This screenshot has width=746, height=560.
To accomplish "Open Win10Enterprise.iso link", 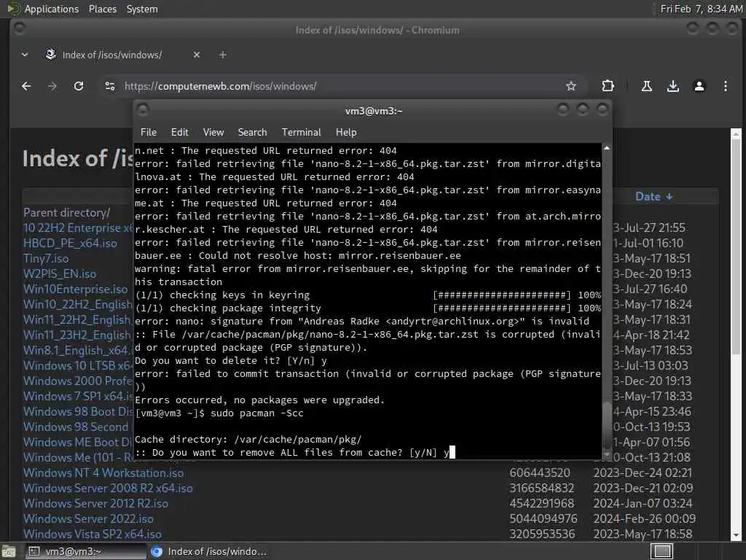I will click(x=75, y=289).
